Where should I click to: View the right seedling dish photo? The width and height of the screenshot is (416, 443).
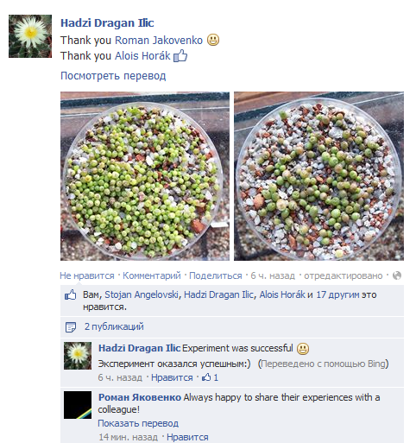(x=318, y=176)
